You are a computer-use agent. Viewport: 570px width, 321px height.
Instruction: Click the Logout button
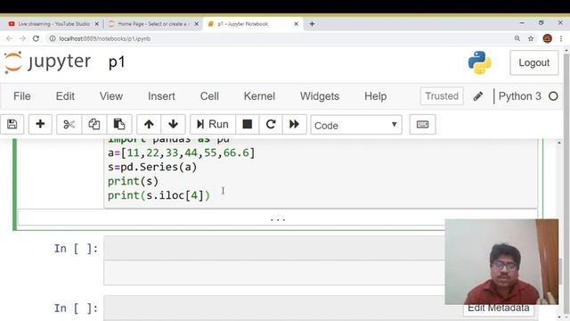[x=533, y=62]
